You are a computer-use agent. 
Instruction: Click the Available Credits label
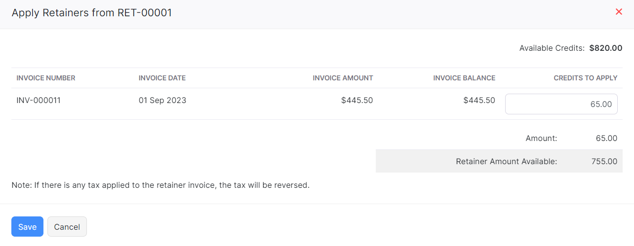click(x=552, y=48)
